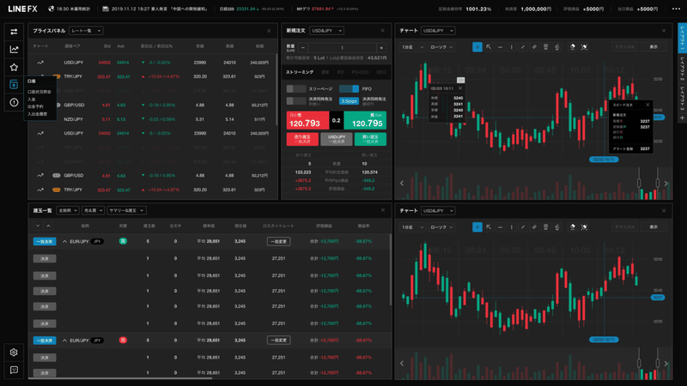Screen dimensions: 687x386
Task: Click the green Ask buy button 120.795
Action: tap(365, 120)
